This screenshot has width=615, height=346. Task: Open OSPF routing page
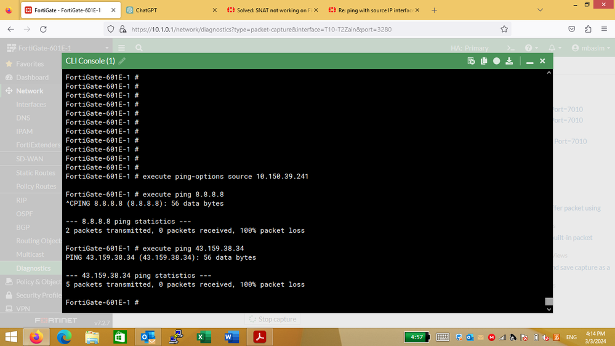tap(25, 214)
